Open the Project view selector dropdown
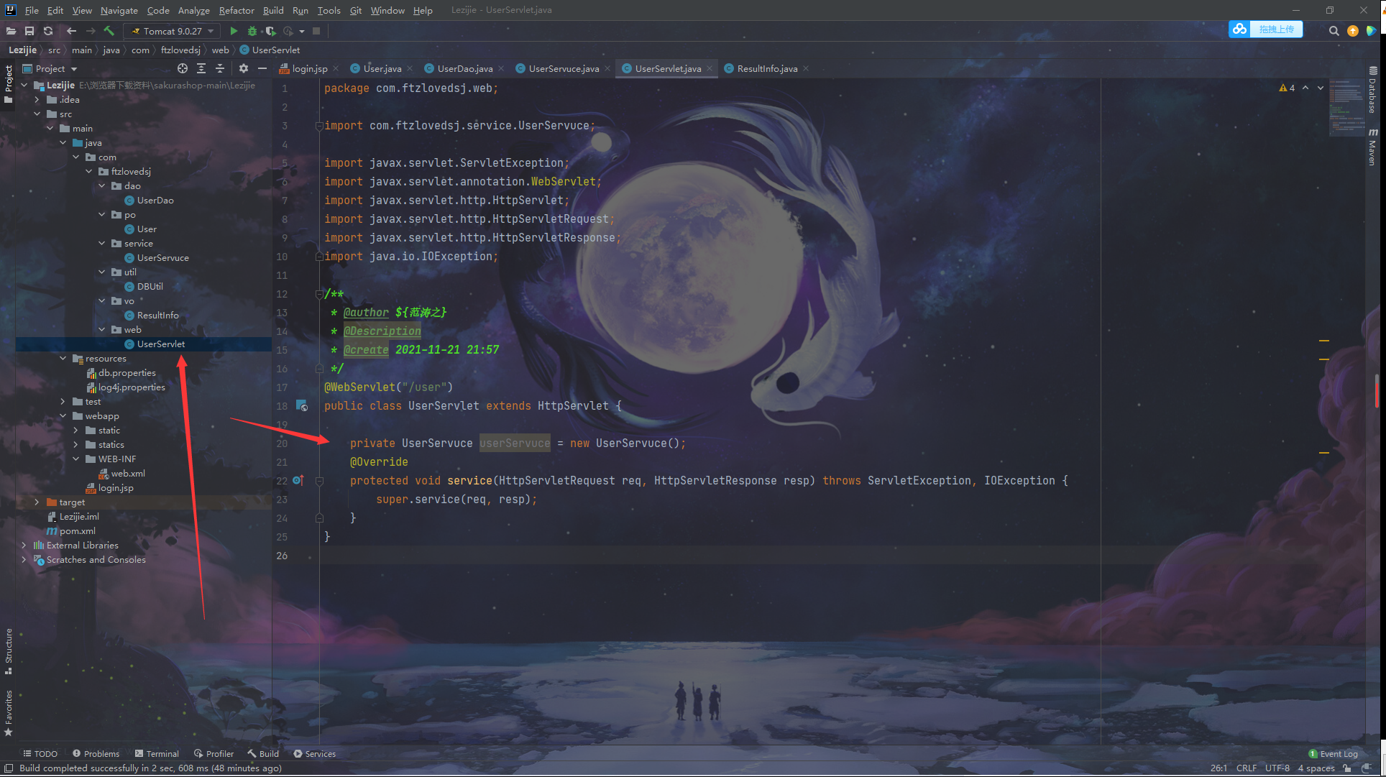The image size is (1386, 777). pos(50,68)
